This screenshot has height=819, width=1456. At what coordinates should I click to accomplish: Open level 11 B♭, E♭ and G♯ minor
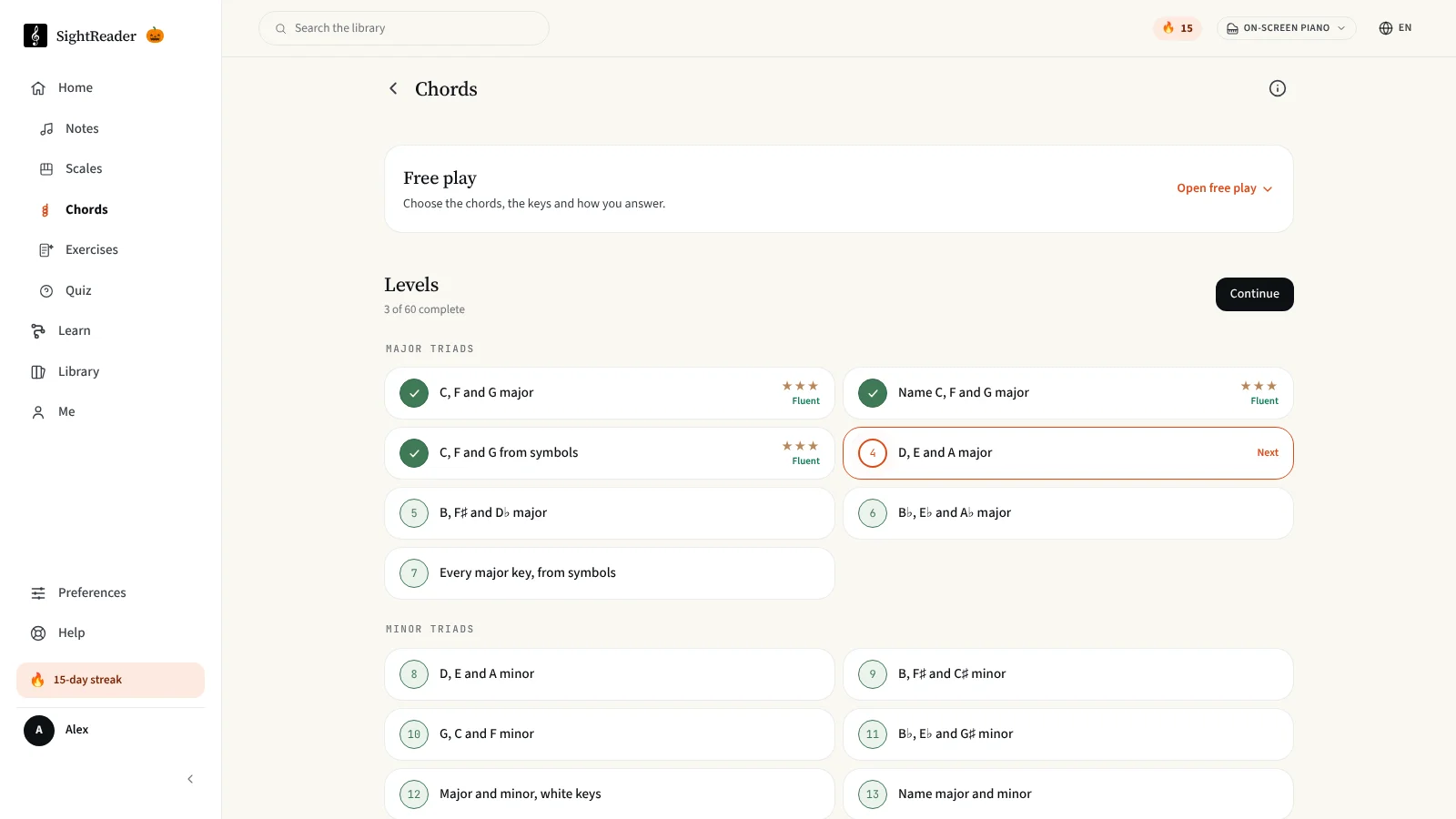(x=1067, y=734)
